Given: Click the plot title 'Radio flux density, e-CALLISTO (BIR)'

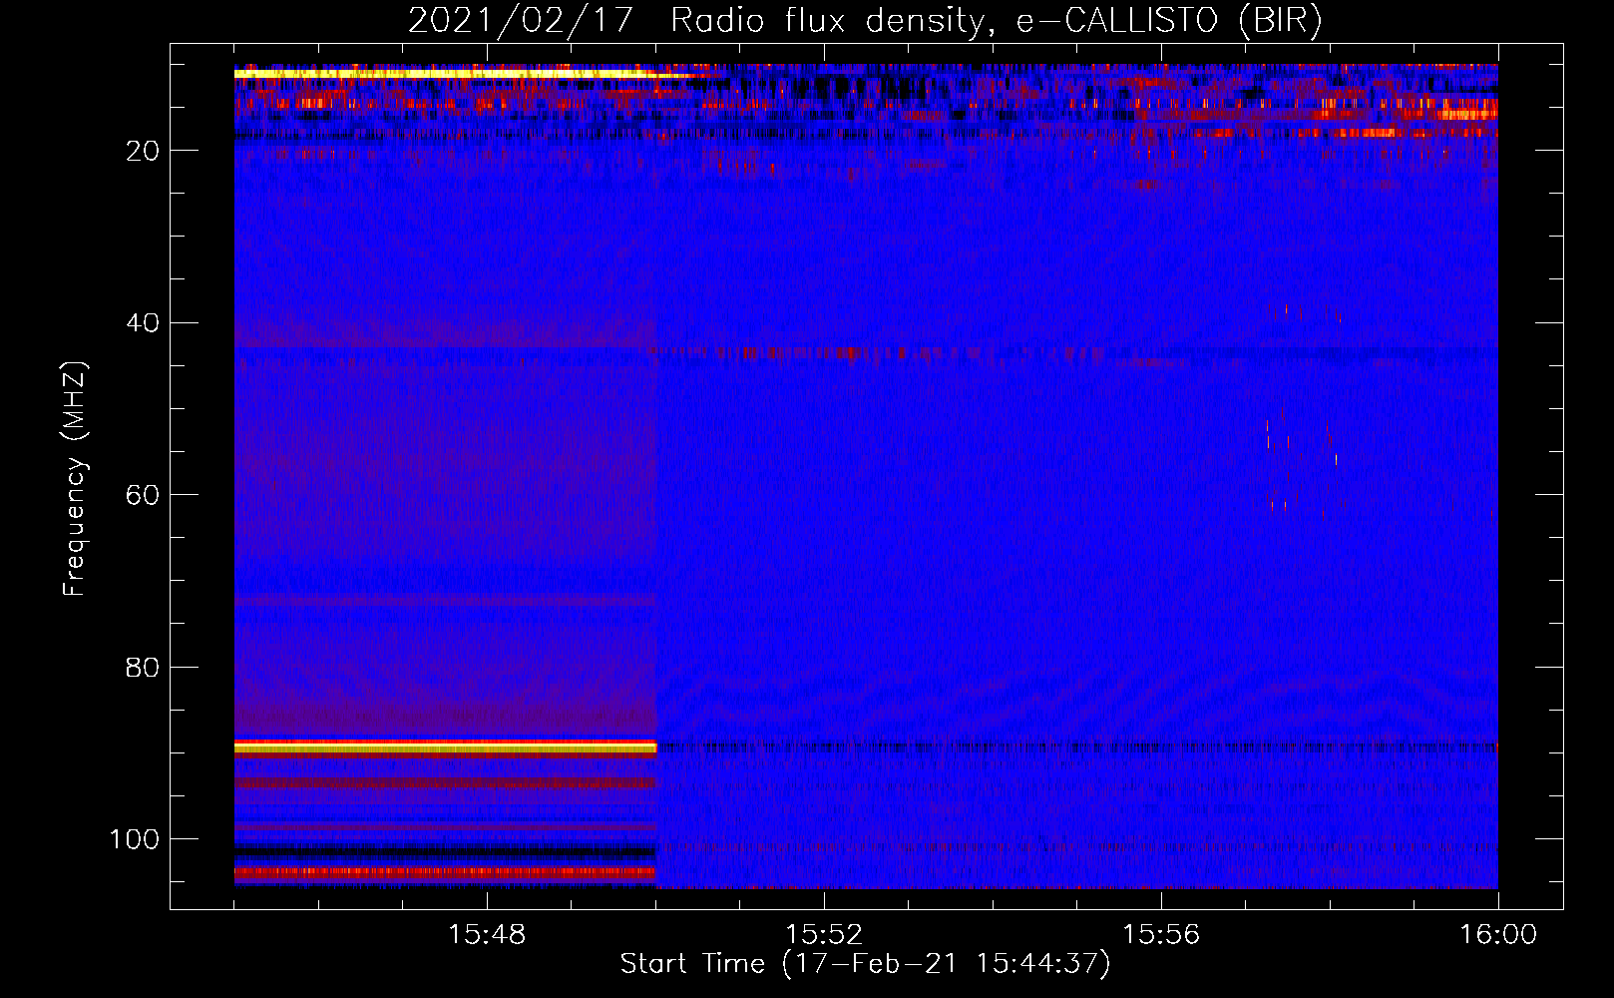Looking at the screenshot, I should pos(997,20).
